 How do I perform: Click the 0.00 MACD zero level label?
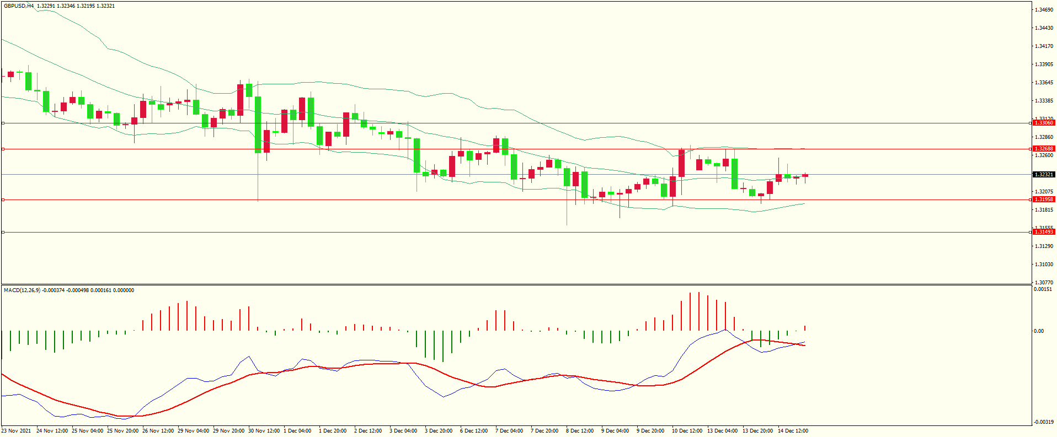(x=1039, y=331)
